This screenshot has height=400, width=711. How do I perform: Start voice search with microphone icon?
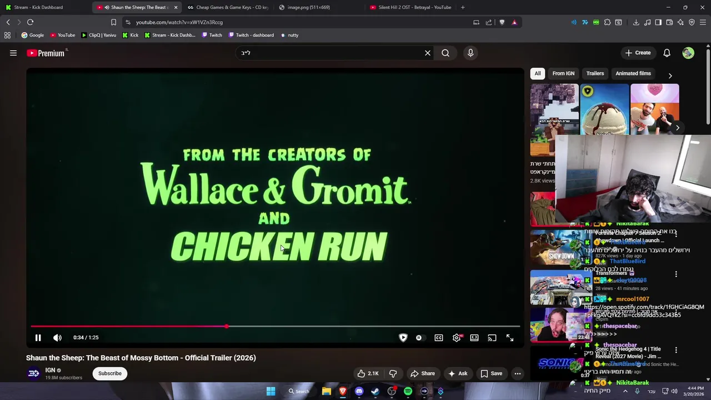point(470,53)
